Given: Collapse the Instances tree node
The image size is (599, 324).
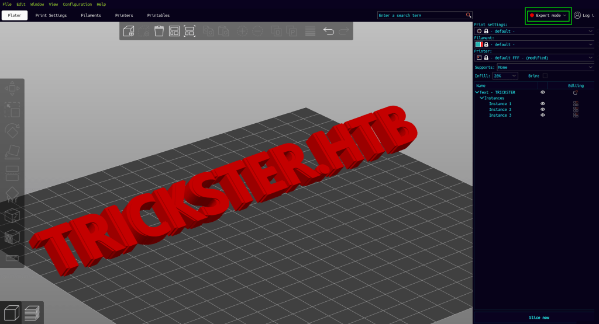Looking at the screenshot, I should pyautogui.click(x=481, y=98).
